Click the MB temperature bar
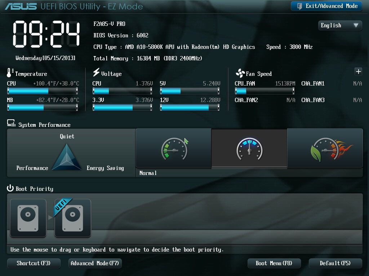Screen dimensions: 369x276 click(43, 107)
